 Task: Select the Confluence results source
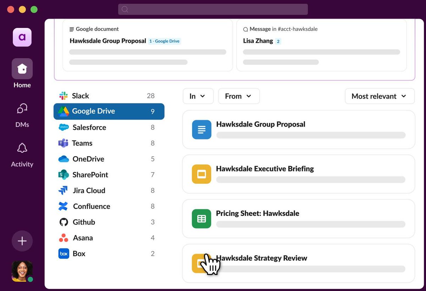109,206
